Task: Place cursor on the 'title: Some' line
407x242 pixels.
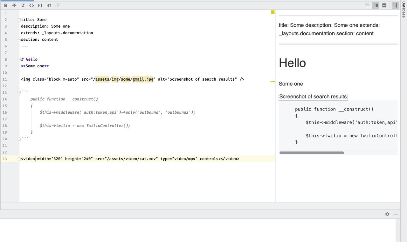Action: [x=34, y=20]
